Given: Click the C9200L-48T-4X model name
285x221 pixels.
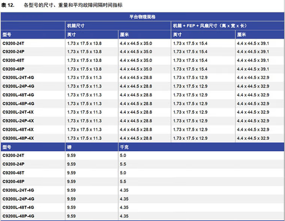Looking at the screenshot, I should click(18, 129).
